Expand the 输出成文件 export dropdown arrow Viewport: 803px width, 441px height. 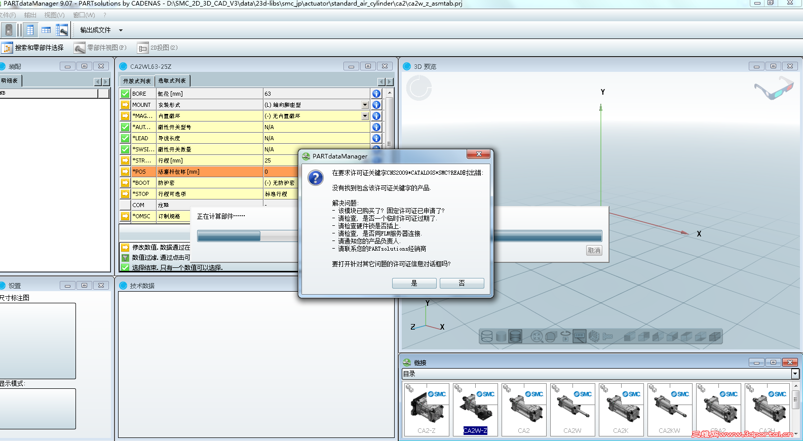point(121,30)
